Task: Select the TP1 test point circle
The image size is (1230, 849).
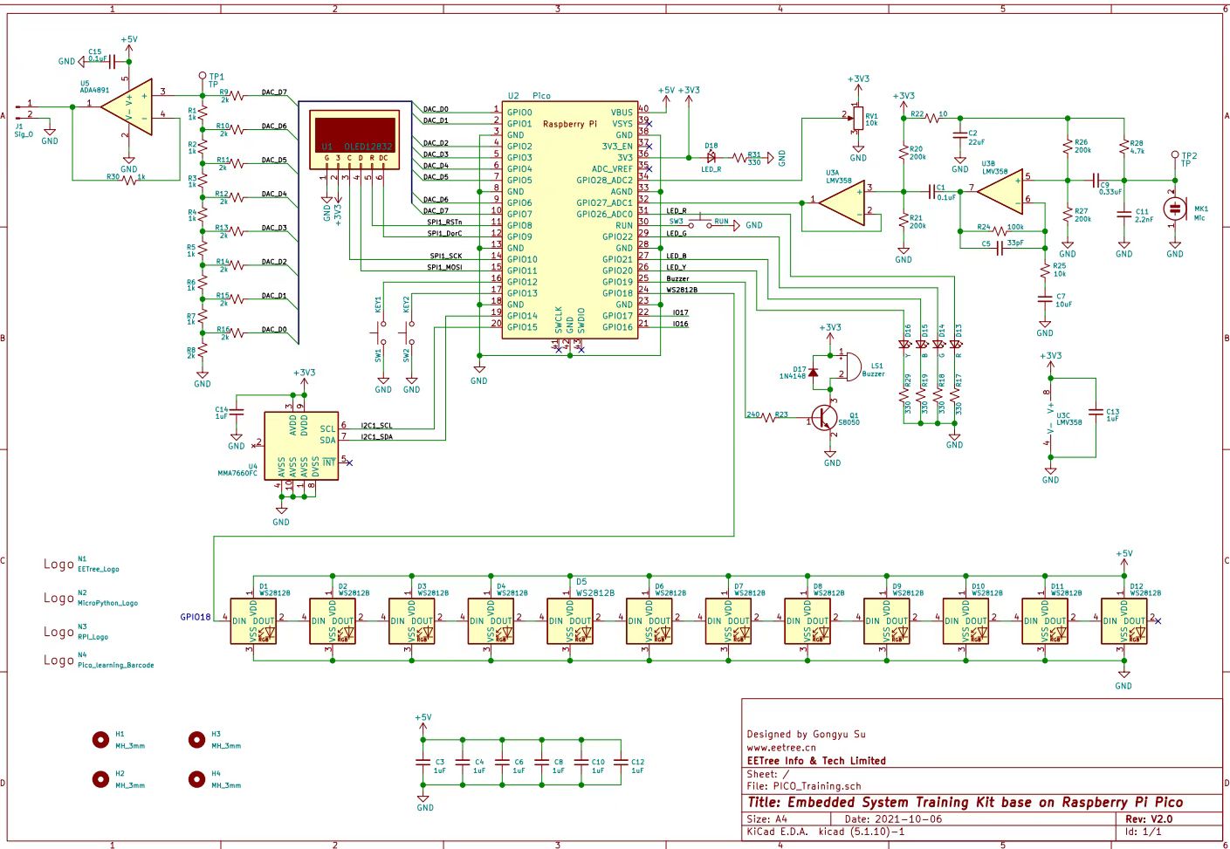Action: pyautogui.click(x=203, y=77)
